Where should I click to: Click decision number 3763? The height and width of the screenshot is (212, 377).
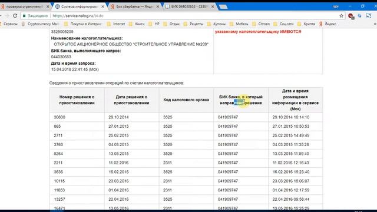coord(58,145)
